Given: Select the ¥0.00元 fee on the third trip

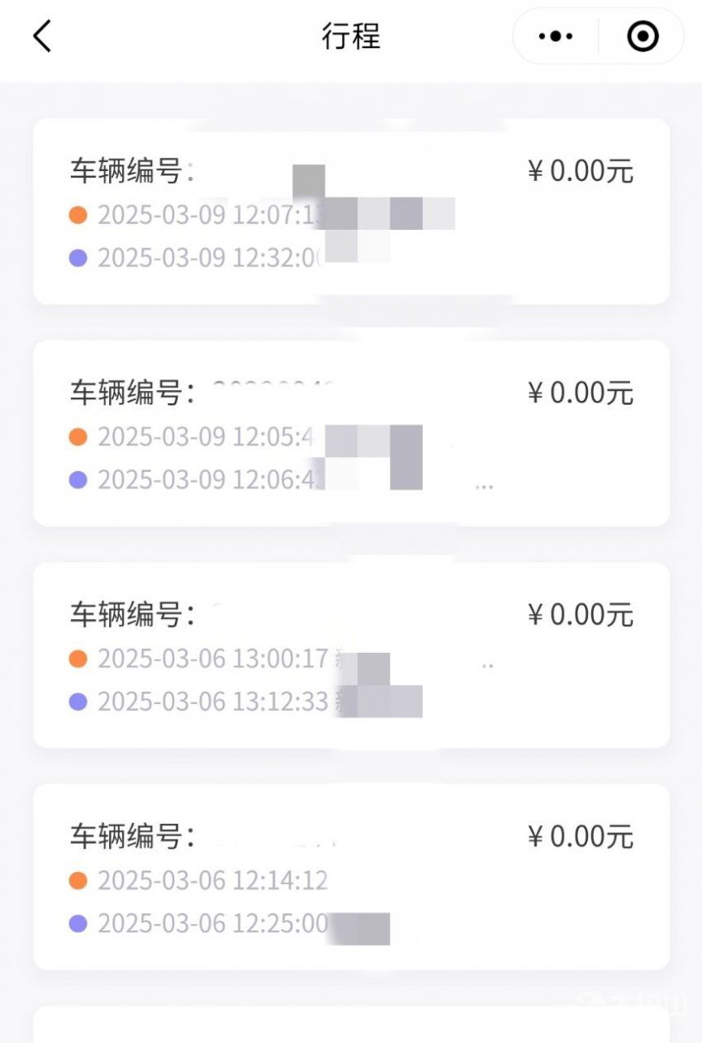Looking at the screenshot, I should click(x=581, y=614).
